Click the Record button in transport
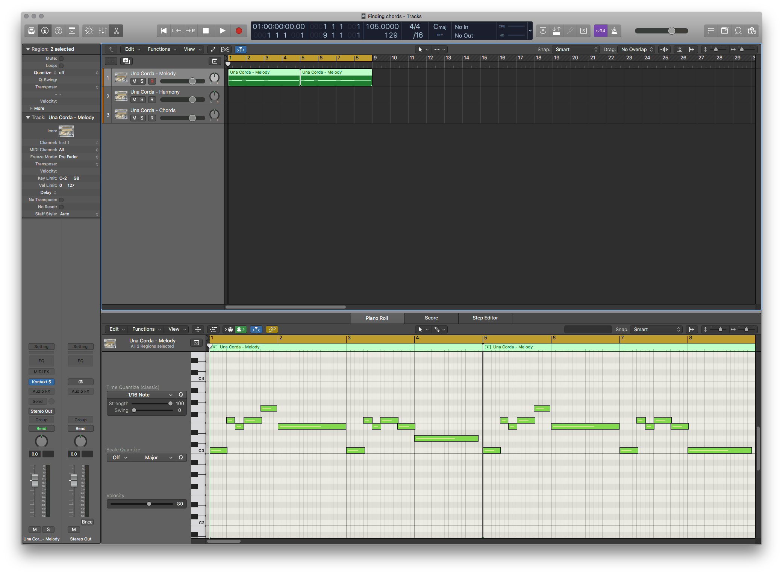The width and height of the screenshot is (783, 575). tap(238, 31)
